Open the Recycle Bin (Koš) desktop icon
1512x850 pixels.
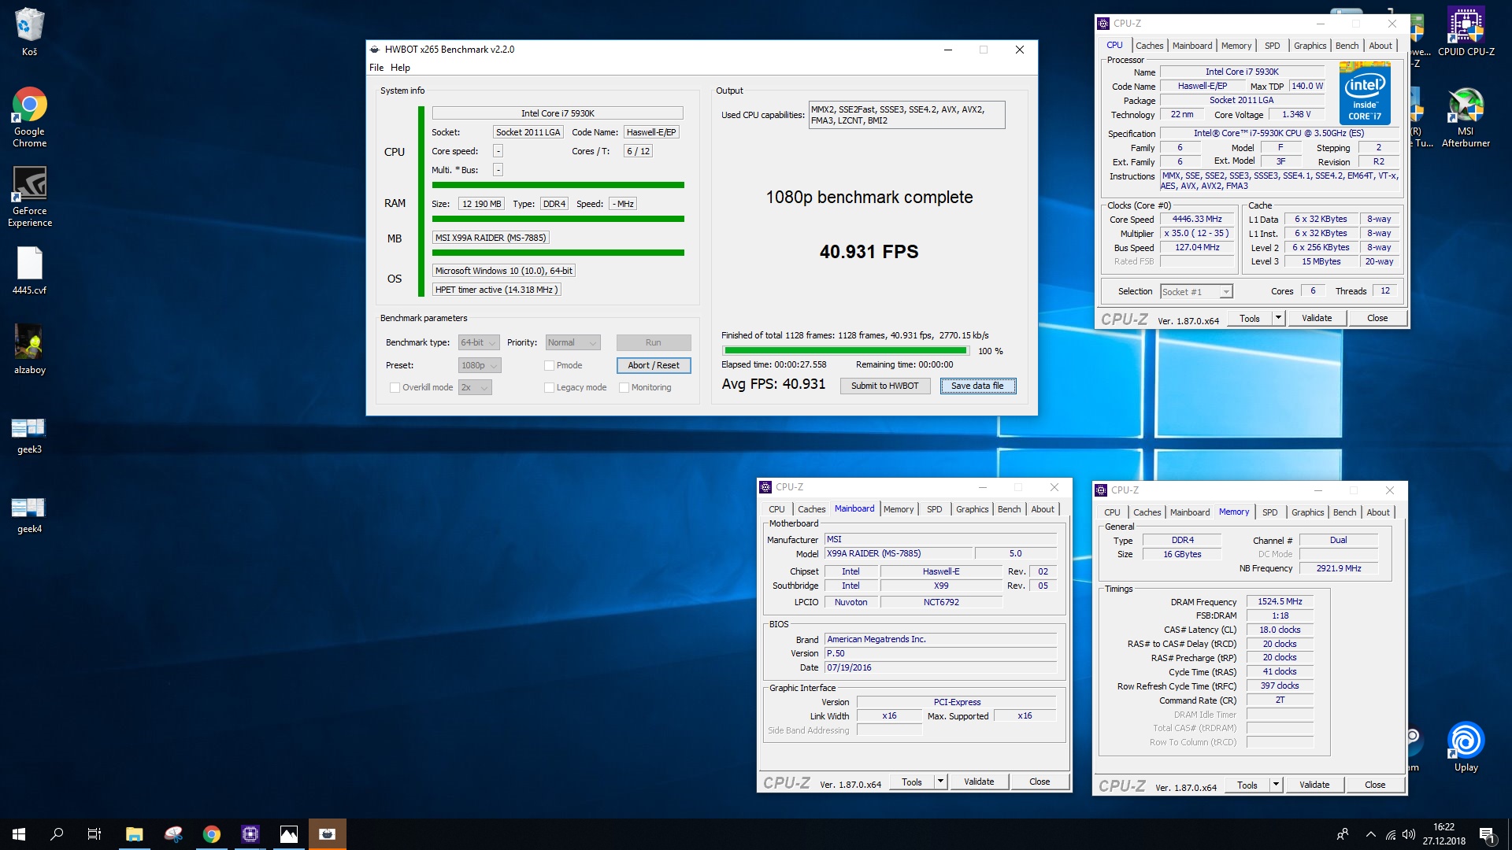tap(29, 31)
